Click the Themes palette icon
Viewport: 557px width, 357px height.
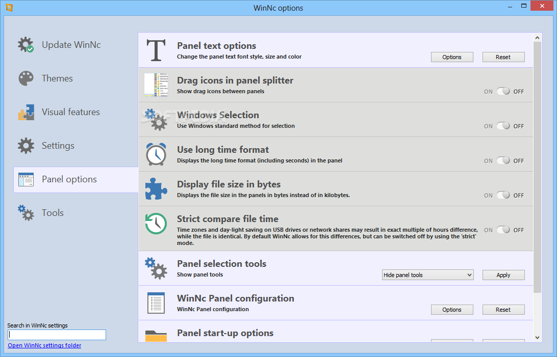pyautogui.click(x=26, y=78)
